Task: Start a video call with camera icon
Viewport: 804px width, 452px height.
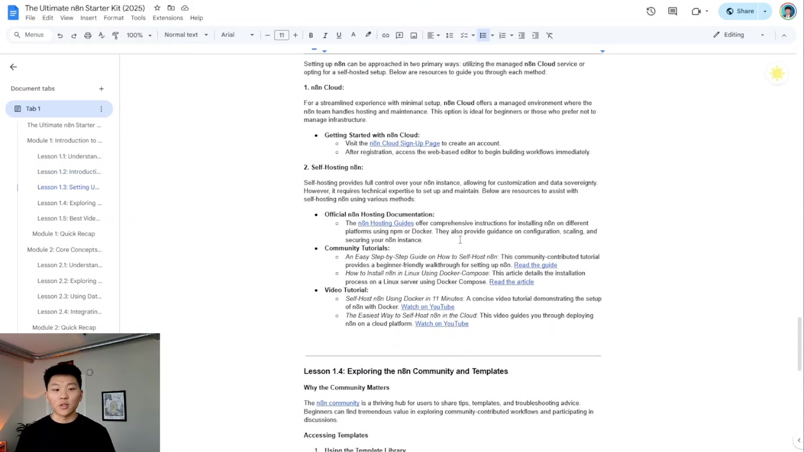Action: click(x=696, y=11)
